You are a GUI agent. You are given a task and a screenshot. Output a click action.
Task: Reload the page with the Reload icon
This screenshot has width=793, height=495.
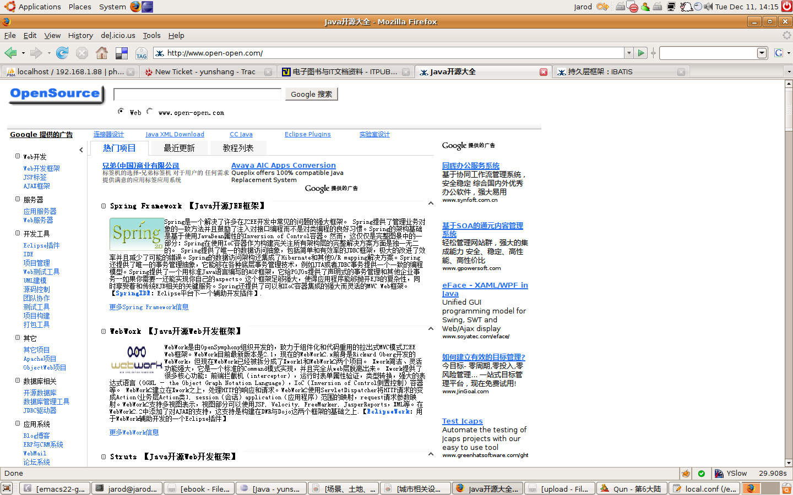coord(62,53)
